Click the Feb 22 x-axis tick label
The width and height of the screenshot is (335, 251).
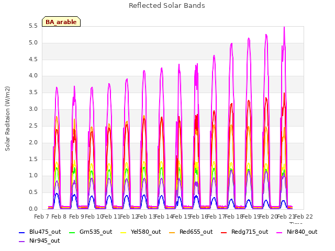click(x=304, y=216)
